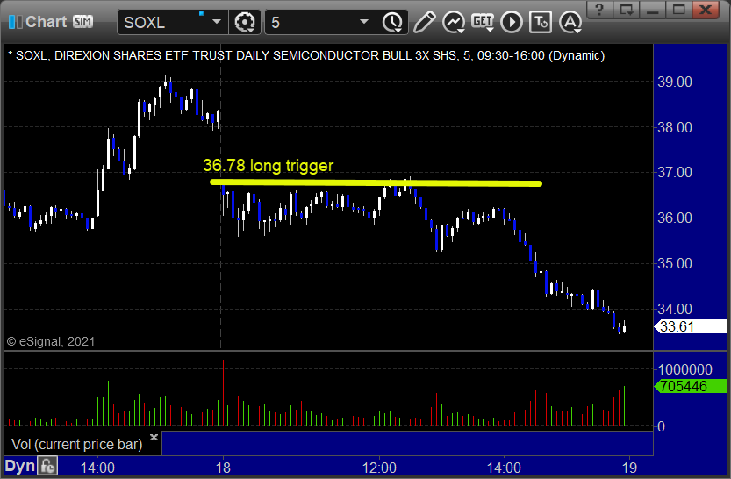This screenshot has width=731, height=479.
Task: Click the blue symbol link dot
Action: (202, 13)
